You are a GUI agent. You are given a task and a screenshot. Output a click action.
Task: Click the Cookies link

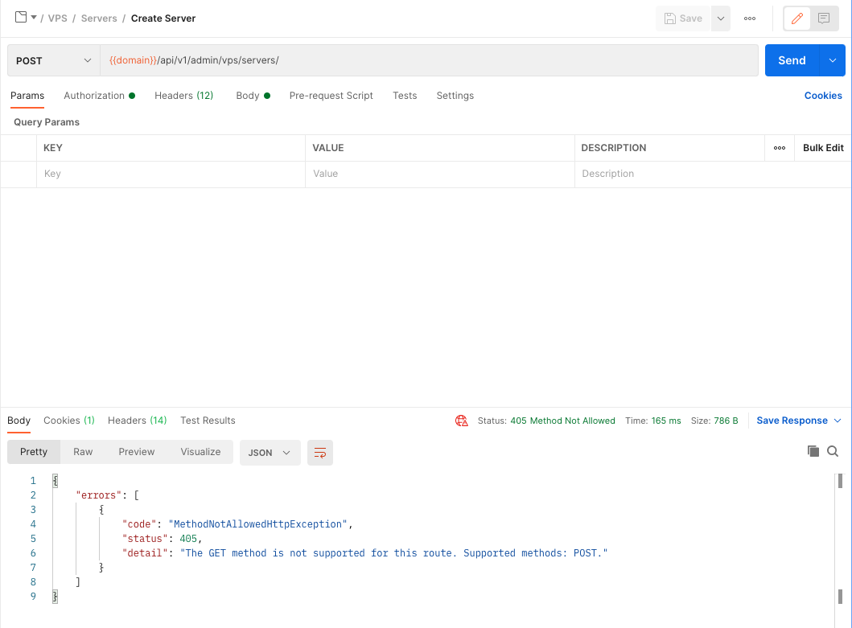822,96
